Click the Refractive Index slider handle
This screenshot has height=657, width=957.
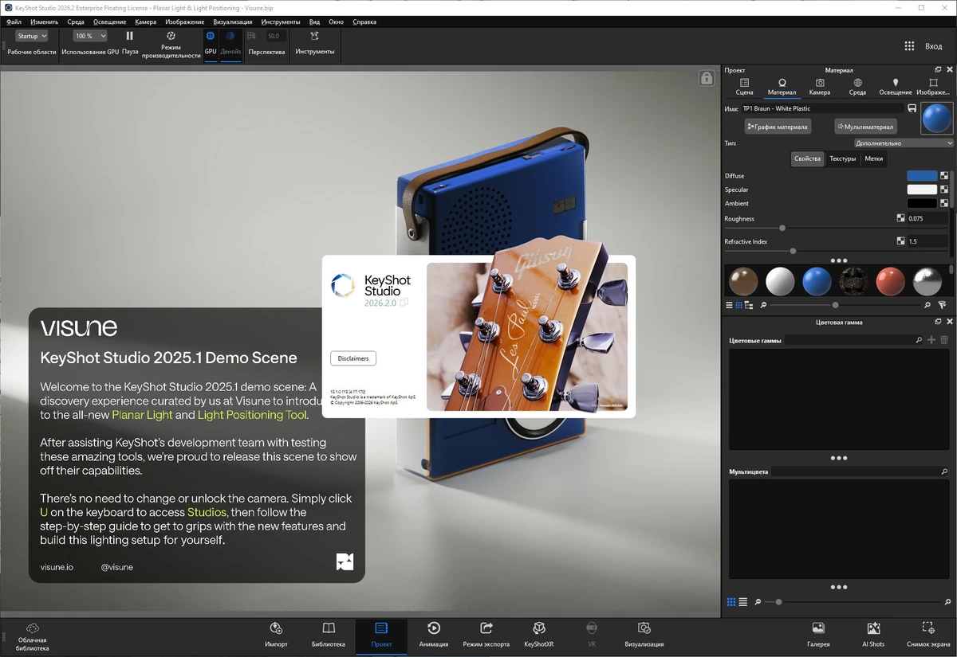coord(793,252)
